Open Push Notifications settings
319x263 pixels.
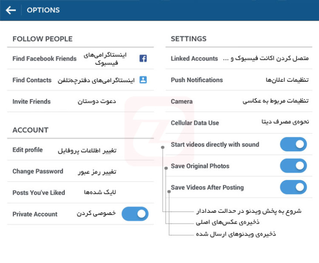click(x=239, y=80)
